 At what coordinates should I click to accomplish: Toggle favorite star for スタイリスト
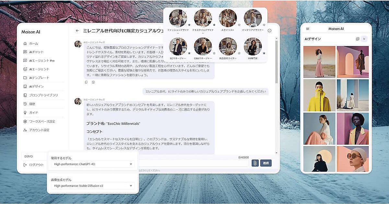coord(239,25)
